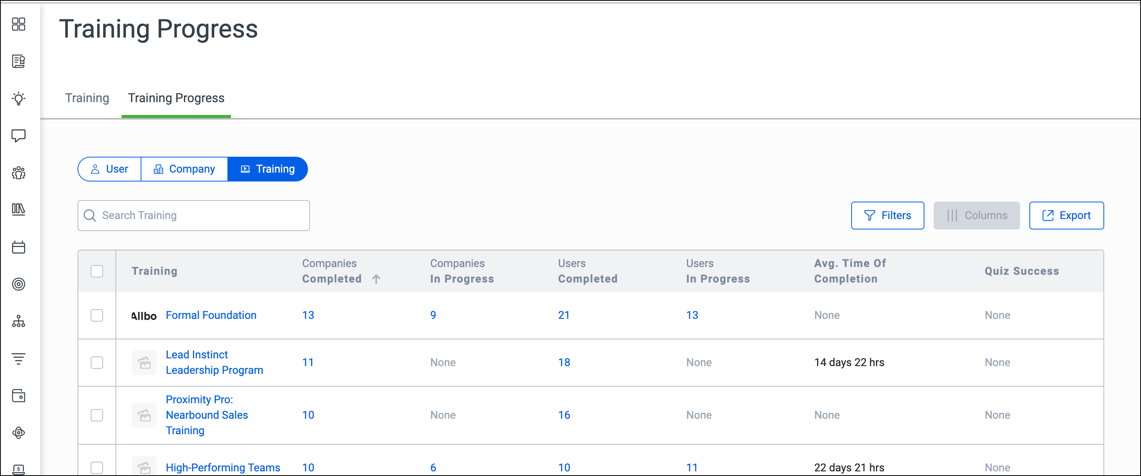Image resolution: width=1141 pixels, height=476 pixels.
Task: Sort by Users In Progress header
Action: click(x=718, y=271)
